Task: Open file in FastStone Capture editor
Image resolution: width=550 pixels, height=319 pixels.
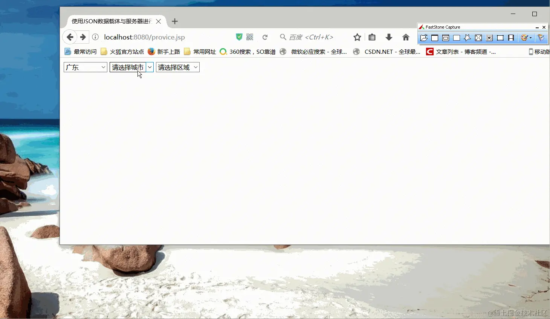Action: (x=424, y=38)
